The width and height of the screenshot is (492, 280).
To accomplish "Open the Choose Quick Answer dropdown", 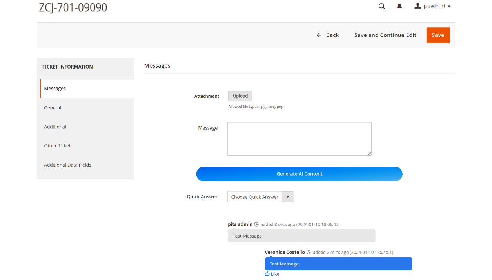I will pos(254,196).
